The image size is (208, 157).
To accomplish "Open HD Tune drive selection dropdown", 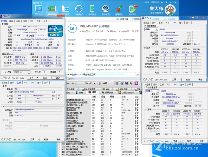I will click(x=94, y=83).
